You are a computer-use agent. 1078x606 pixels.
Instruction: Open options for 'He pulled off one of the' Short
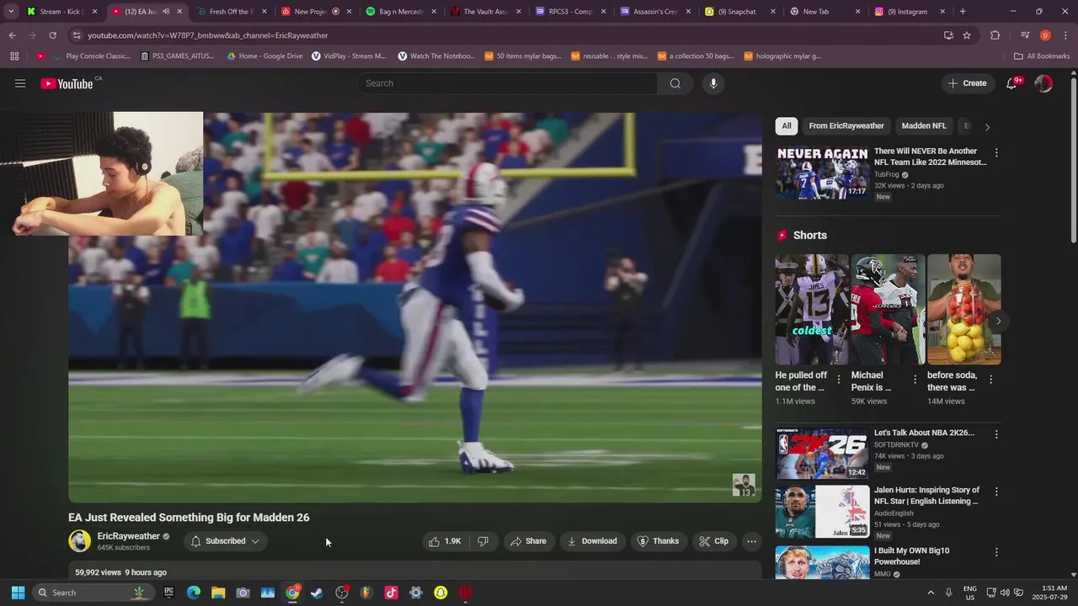click(x=838, y=380)
